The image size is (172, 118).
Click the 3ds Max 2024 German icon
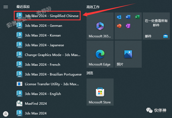[19, 26]
